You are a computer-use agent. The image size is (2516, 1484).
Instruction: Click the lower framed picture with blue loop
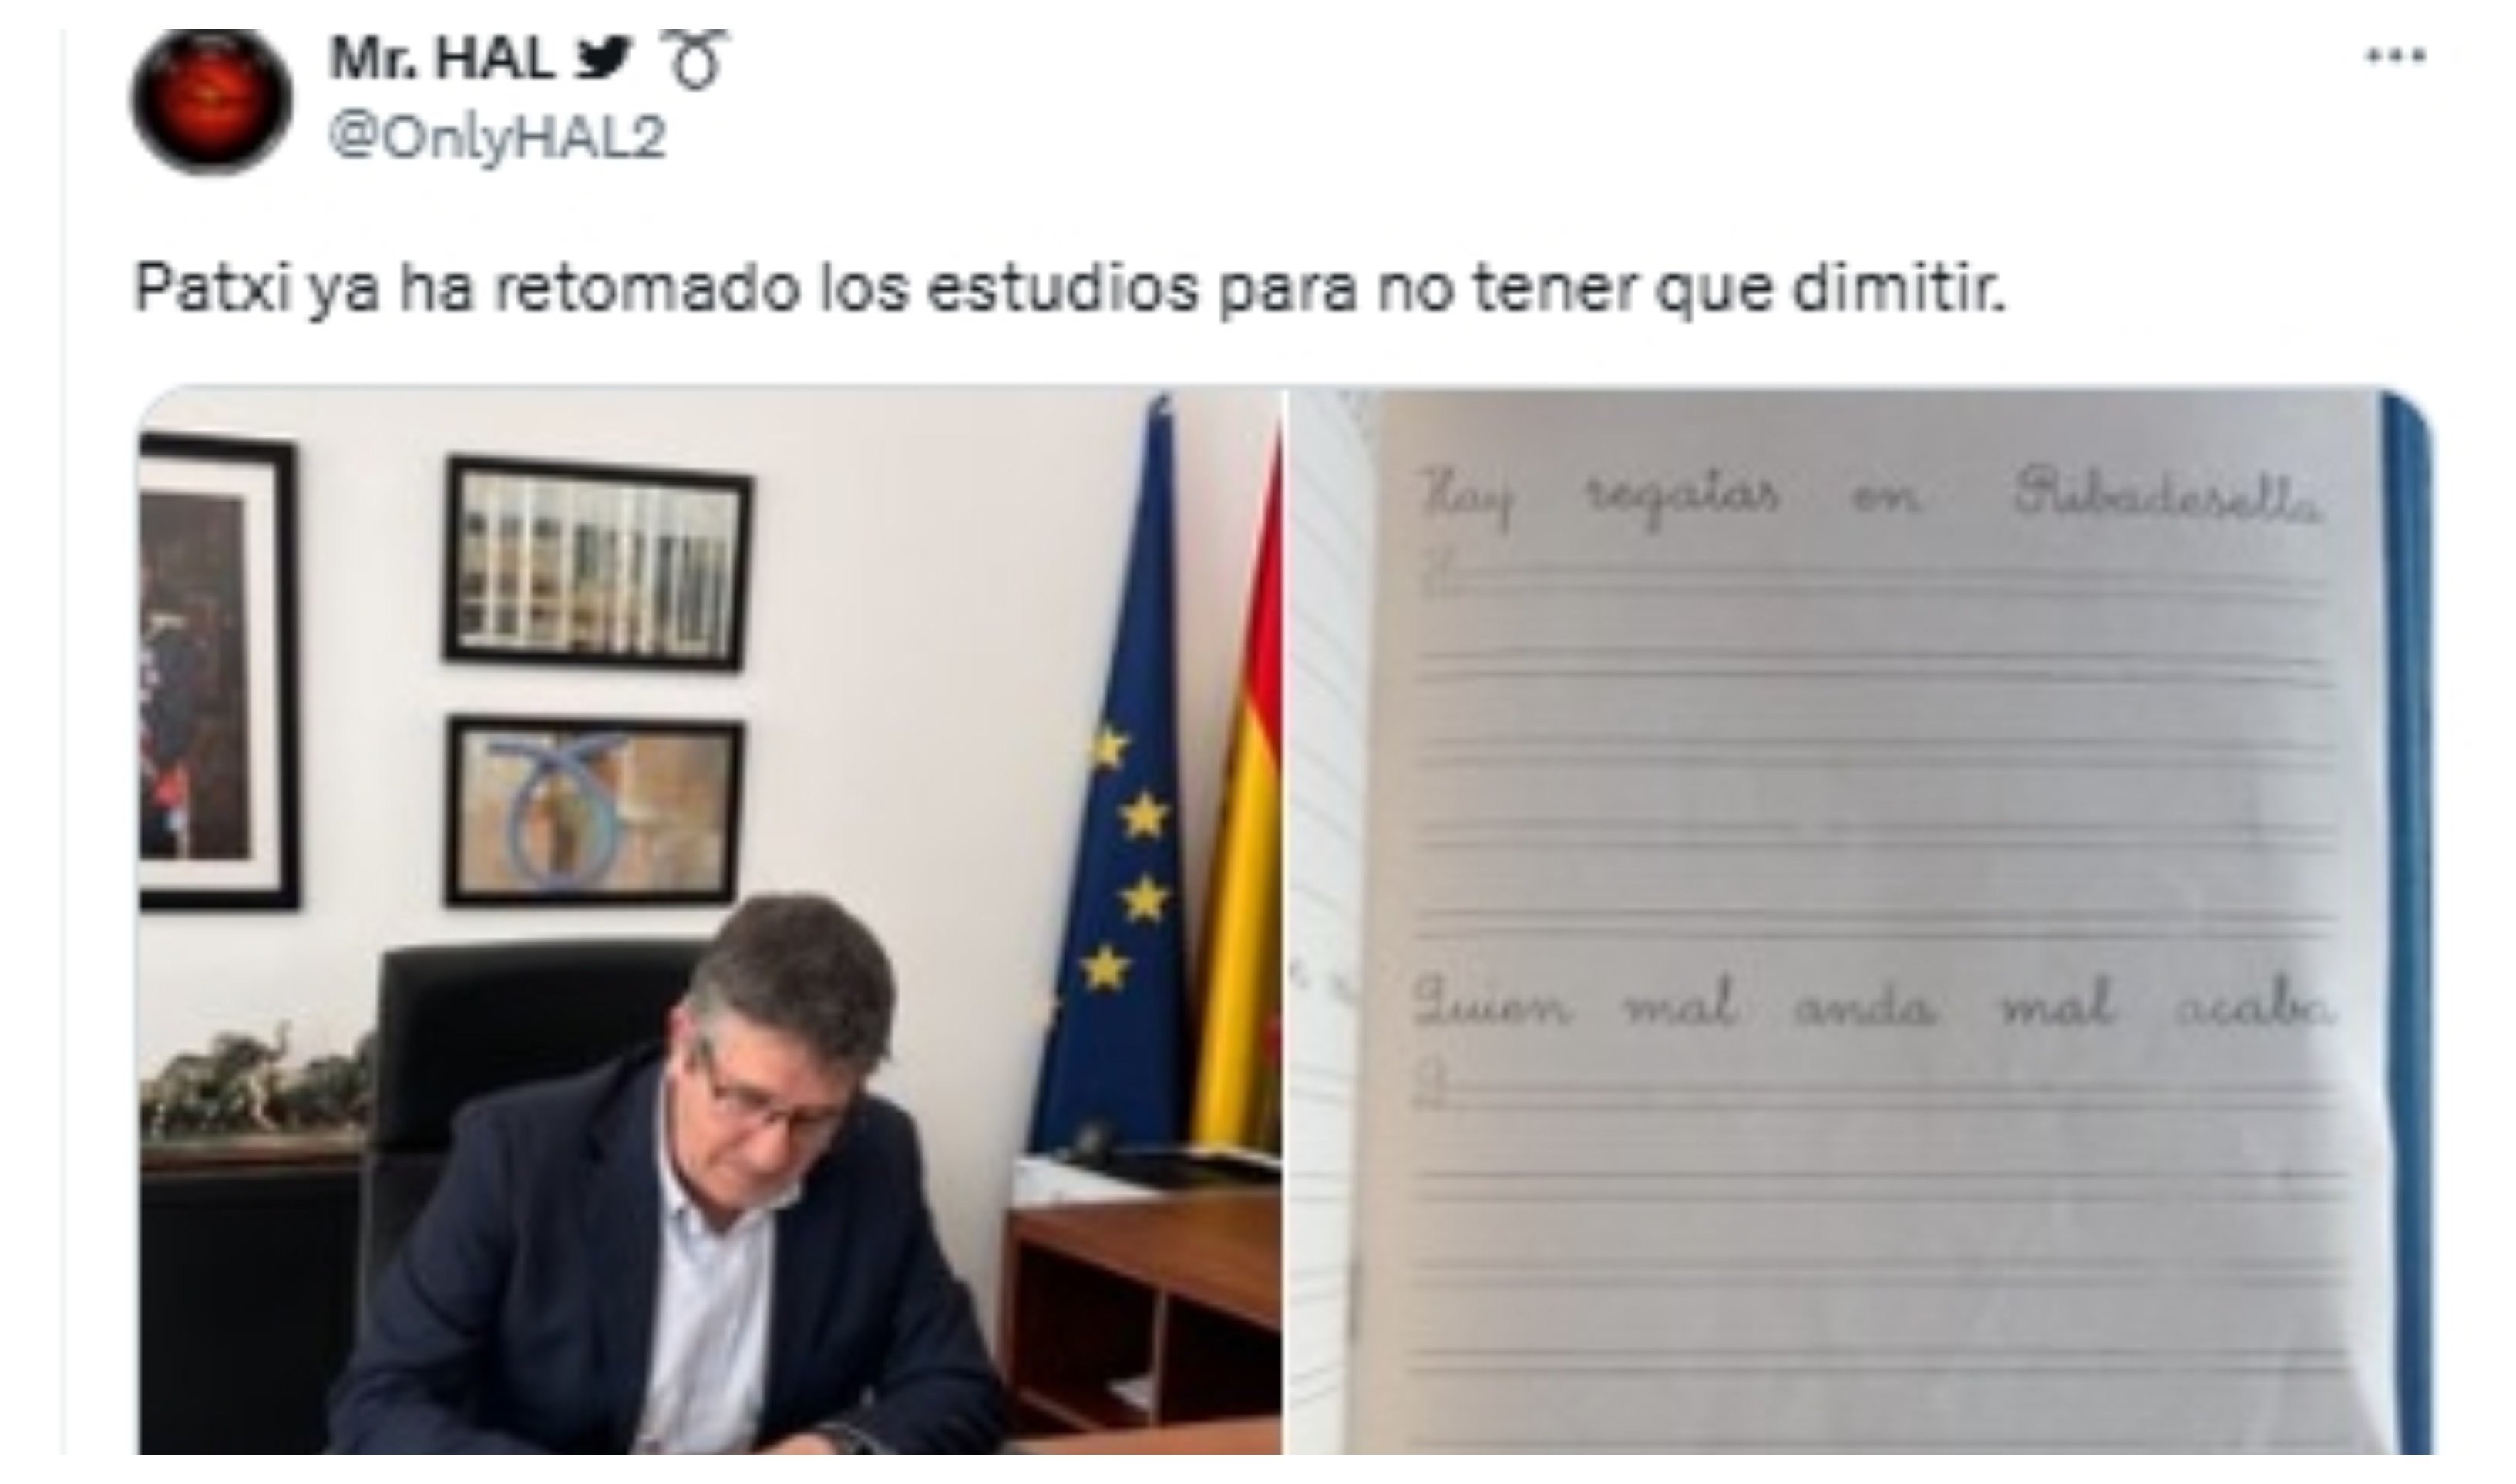click(594, 811)
